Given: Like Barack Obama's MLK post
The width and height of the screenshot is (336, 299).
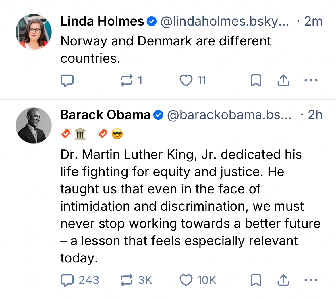Looking at the screenshot, I should pyautogui.click(x=186, y=280).
